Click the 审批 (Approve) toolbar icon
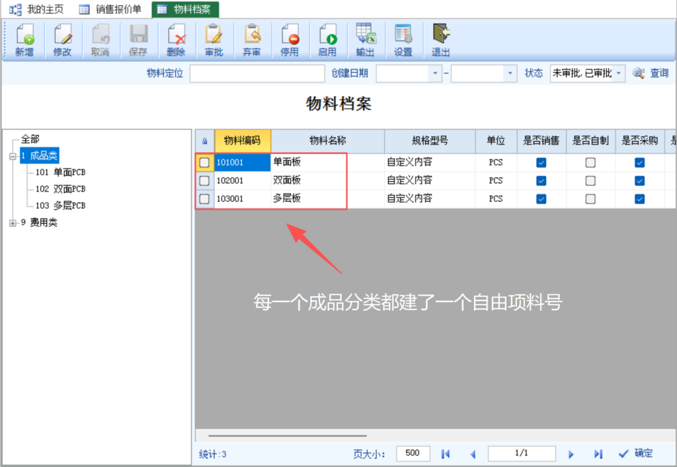Image resolution: width=677 pixels, height=467 pixels. (x=214, y=40)
